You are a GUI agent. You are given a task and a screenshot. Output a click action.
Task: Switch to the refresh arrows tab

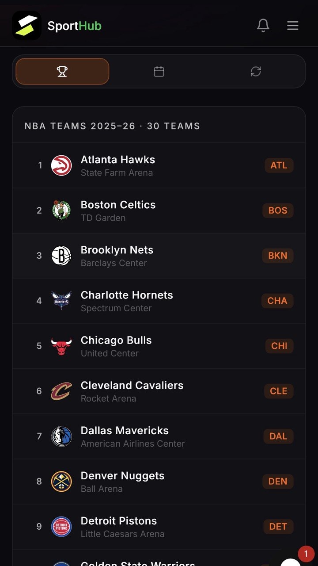(x=256, y=71)
